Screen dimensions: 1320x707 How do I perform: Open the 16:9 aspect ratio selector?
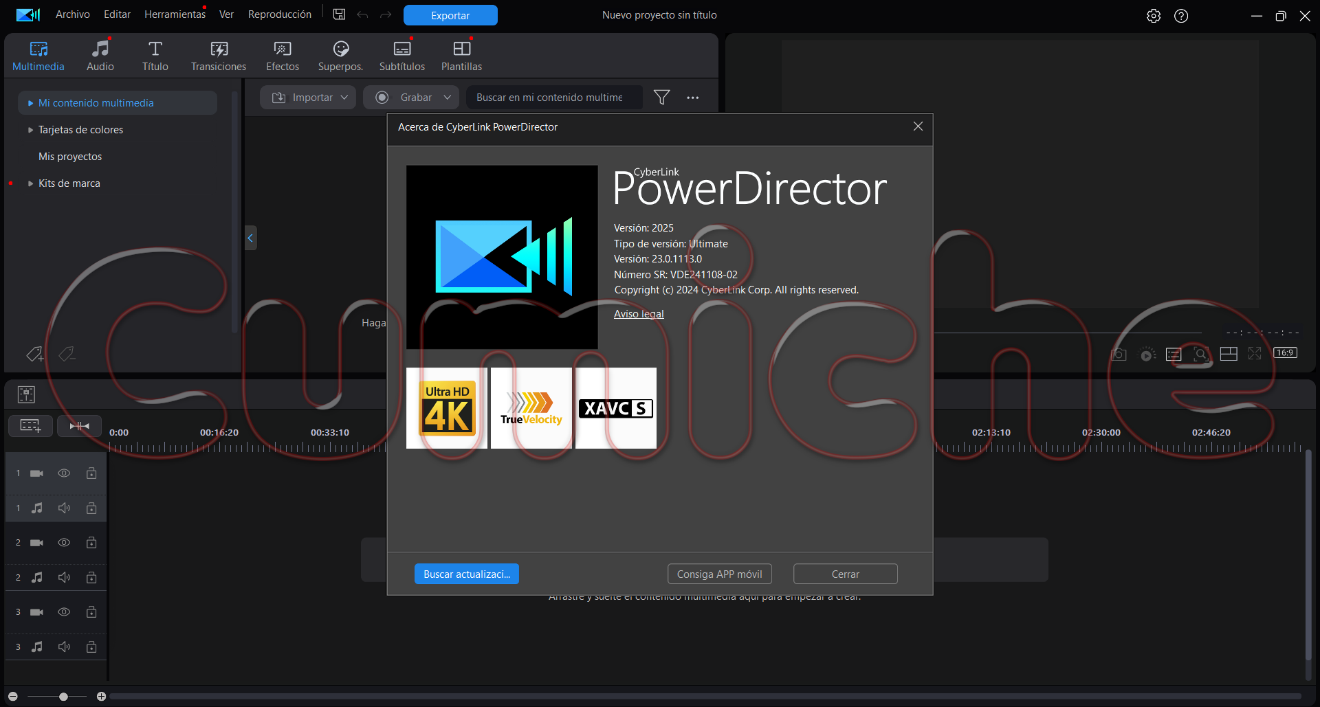(x=1285, y=353)
